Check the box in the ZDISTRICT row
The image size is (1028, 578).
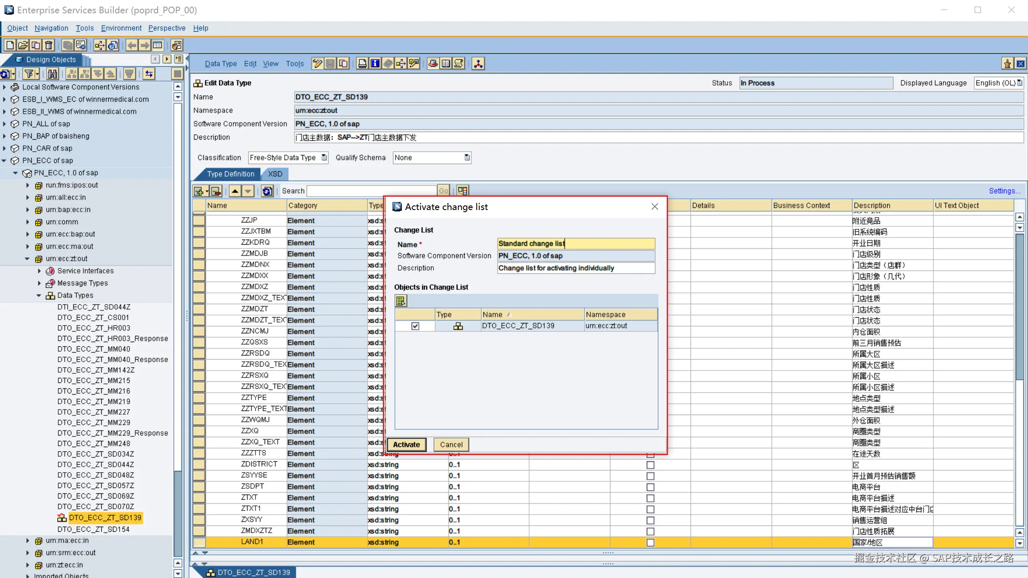pos(650,465)
